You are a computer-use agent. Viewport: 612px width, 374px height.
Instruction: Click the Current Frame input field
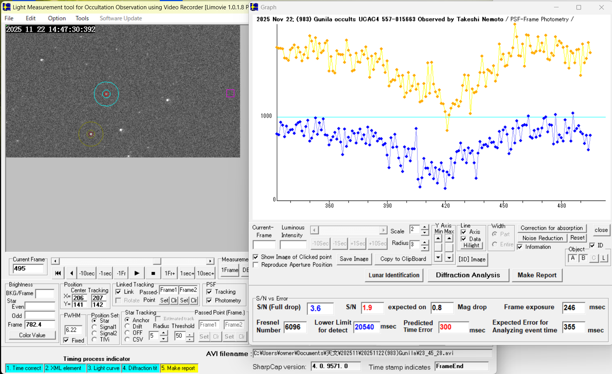[28, 269]
